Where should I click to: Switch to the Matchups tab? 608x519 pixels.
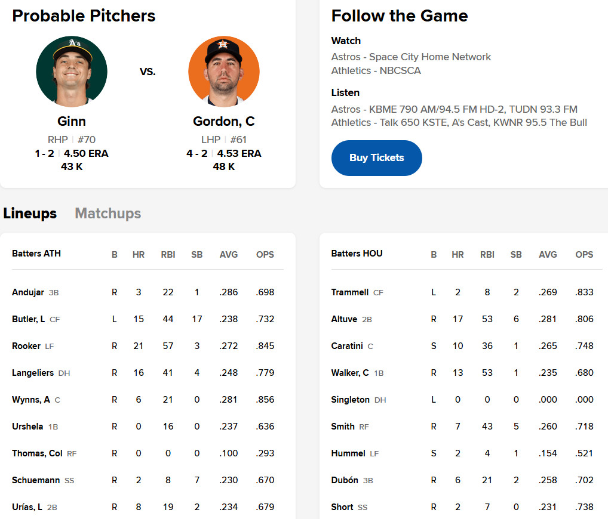[x=108, y=214]
